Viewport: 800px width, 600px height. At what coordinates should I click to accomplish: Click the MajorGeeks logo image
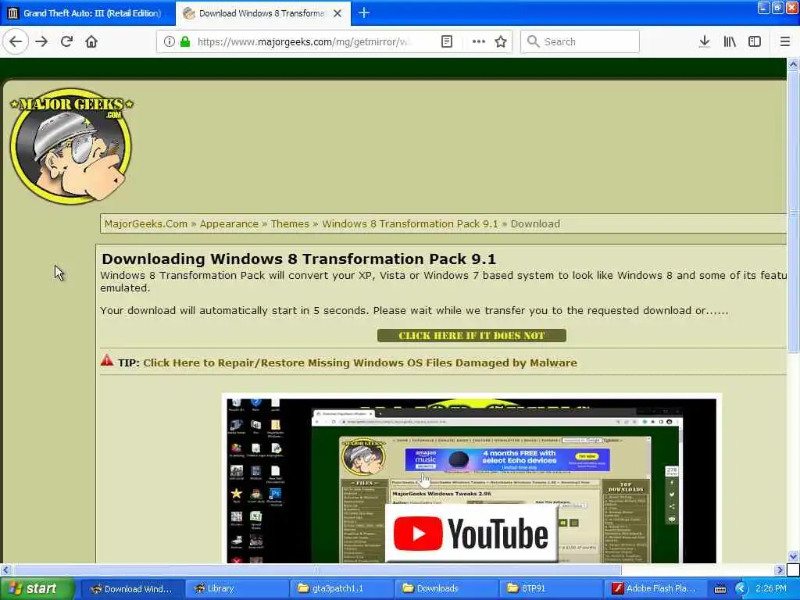(71, 146)
